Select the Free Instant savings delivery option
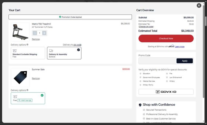The image size is (207, 125). (28, 98)
